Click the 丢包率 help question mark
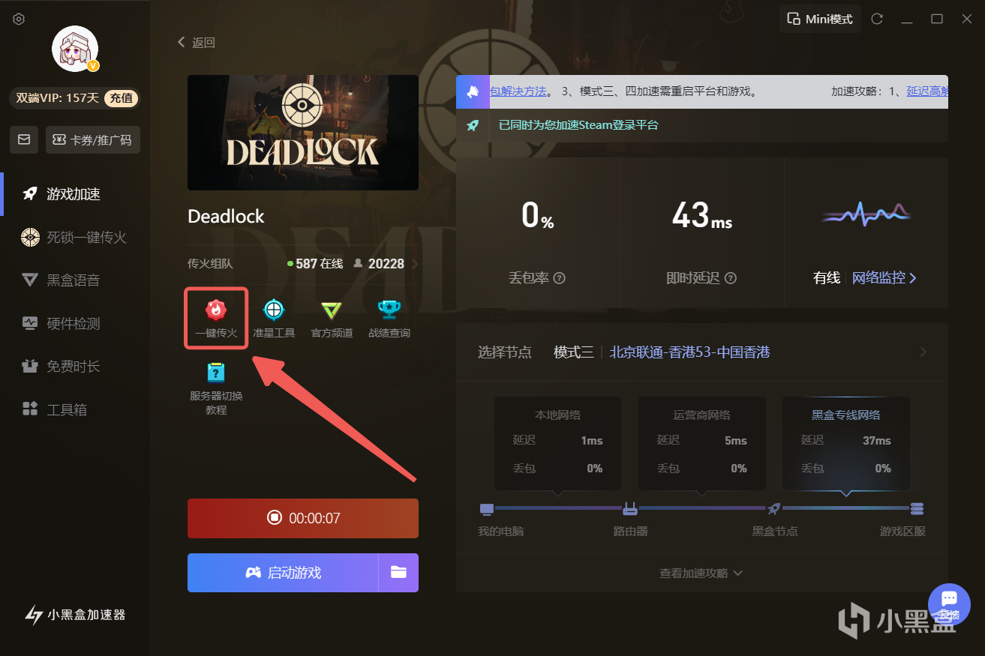The width and height of the screenshot is (985, 656). [559, 278]
